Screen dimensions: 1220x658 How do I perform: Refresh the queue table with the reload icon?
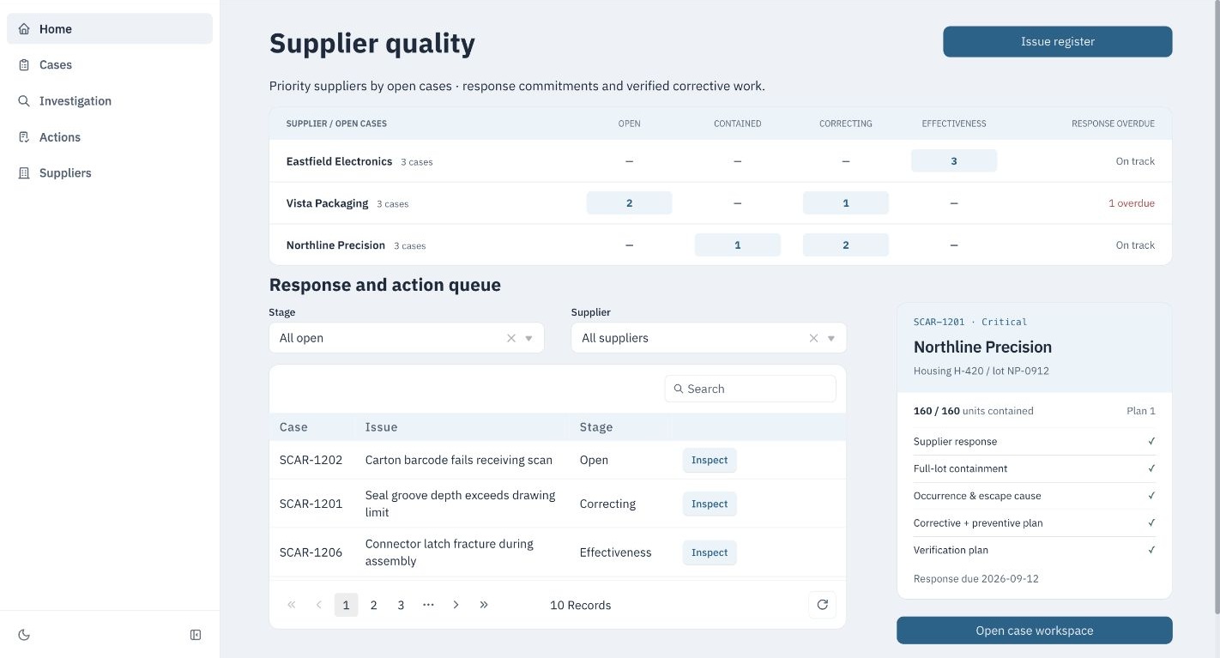(822, 605)
